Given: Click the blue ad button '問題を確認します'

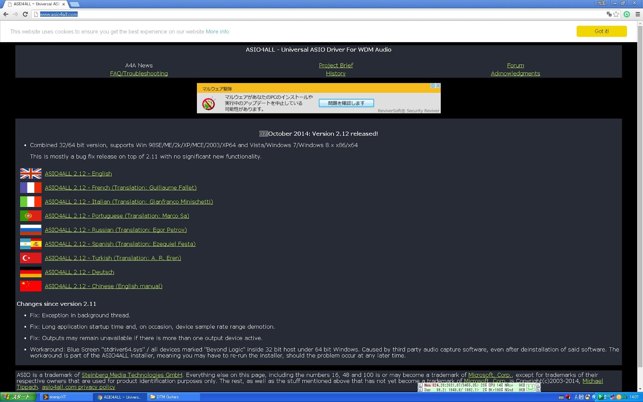Looking at the screenshot, I should (346, 103).
